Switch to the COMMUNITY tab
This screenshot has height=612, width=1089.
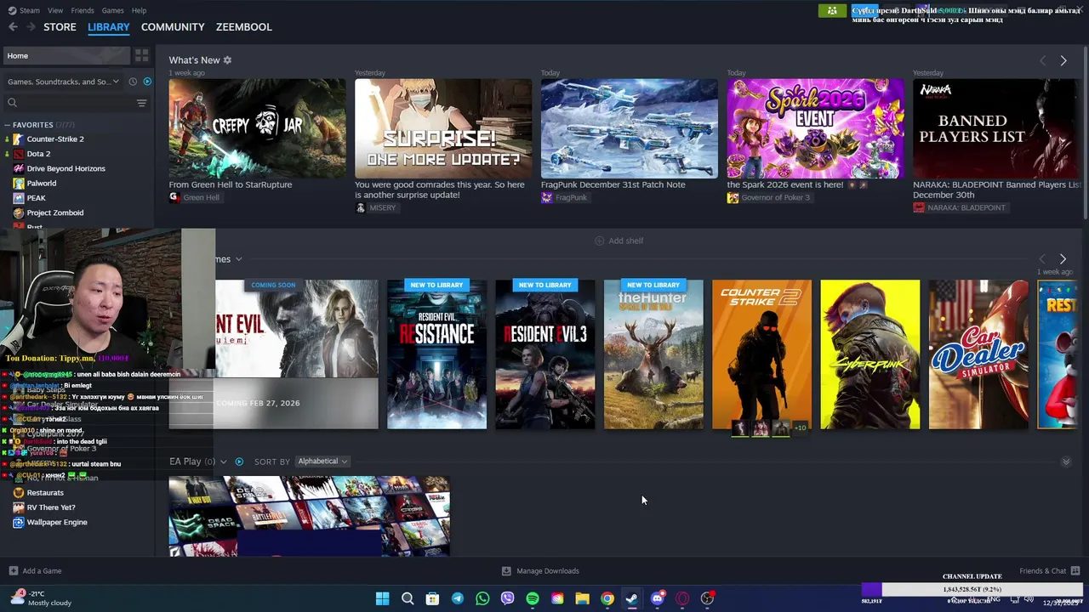point(173,27)
